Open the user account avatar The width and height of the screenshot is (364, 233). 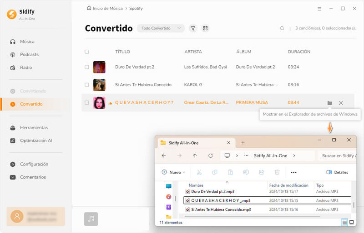coord(17,216)
